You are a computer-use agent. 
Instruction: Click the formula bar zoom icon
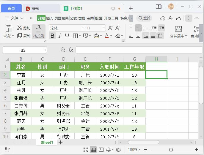63,50
